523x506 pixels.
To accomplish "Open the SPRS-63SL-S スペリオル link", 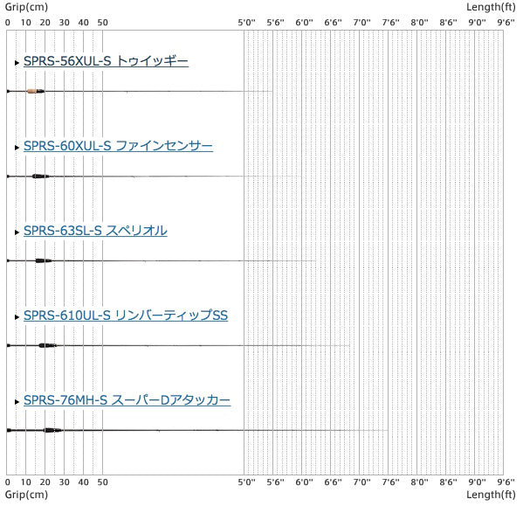I will 95,231.
